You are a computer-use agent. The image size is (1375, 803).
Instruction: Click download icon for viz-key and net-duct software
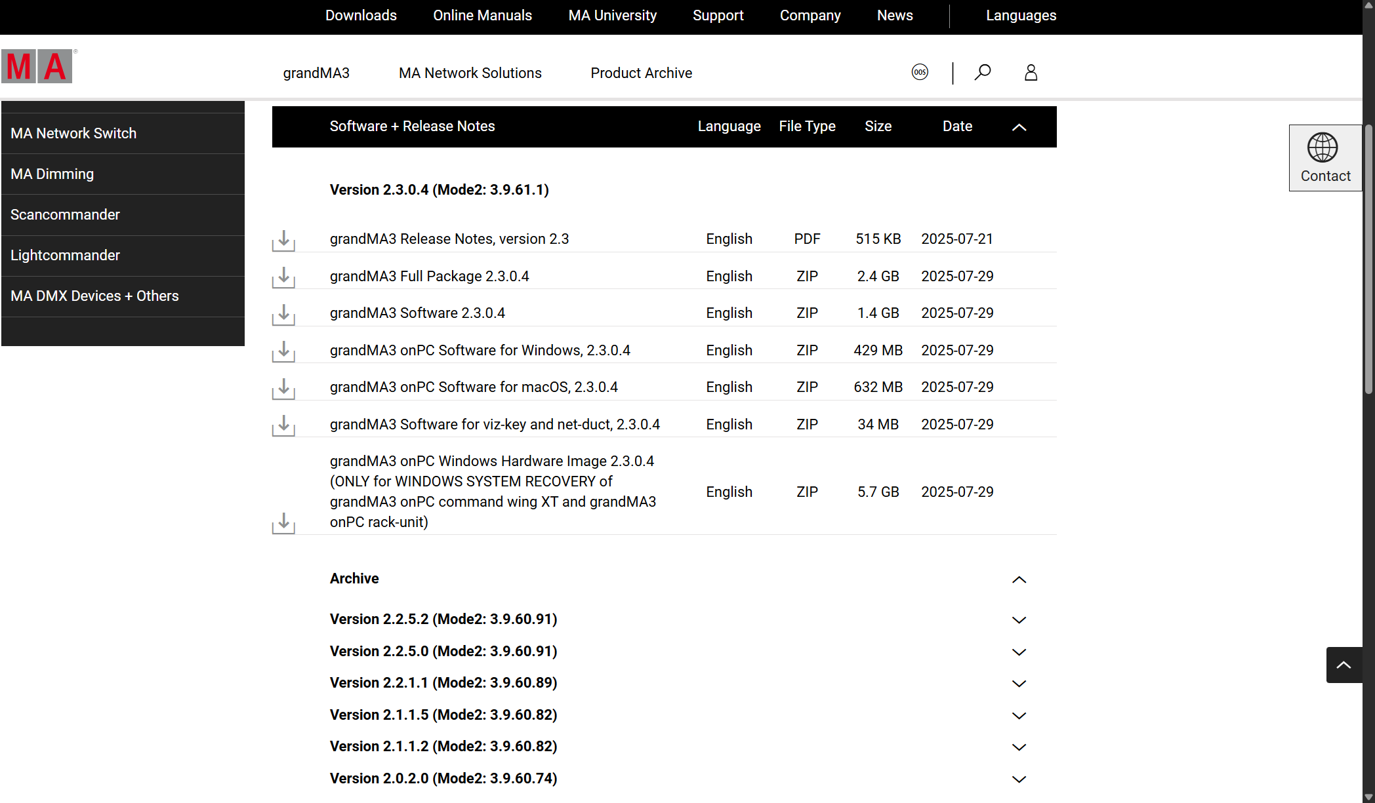(x=283, y=425)
